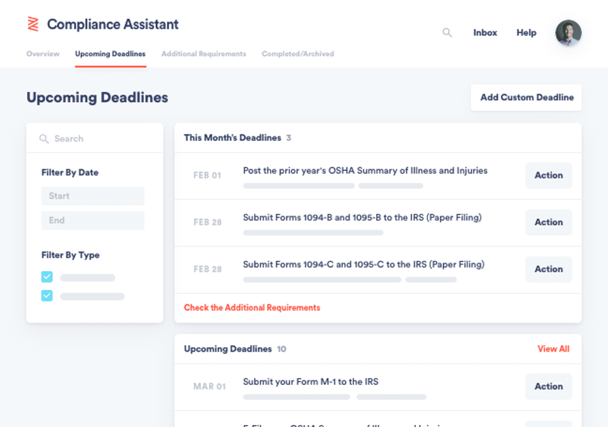Uncheck the first Filter By Type checkbox
The width and height of the screenshot is (608, 427).
point(46,276)
